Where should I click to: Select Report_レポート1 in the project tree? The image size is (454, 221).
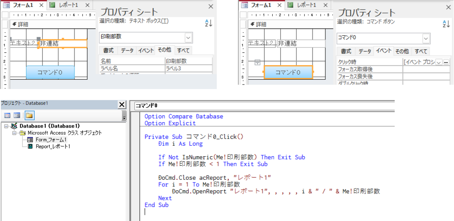coord(53,146)
